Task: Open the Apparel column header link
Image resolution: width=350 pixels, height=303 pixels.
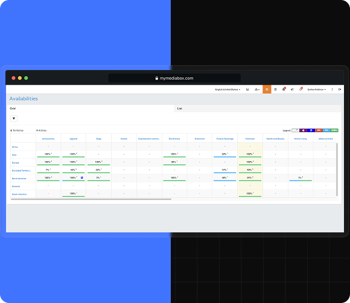Action: [74, 139]
